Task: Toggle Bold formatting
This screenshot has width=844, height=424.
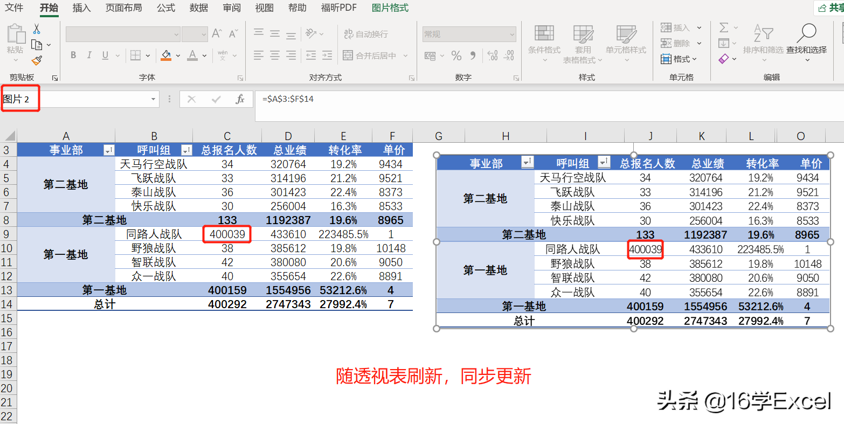Action: coord(73,55)
